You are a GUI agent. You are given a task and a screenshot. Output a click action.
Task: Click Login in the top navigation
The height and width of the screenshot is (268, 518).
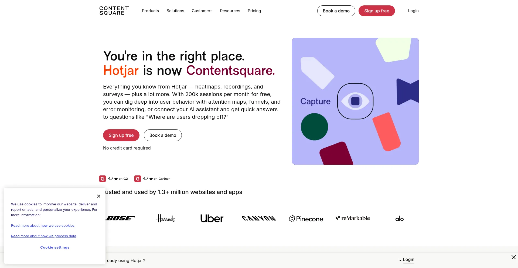pyautogui.click(x=413, y=11)
